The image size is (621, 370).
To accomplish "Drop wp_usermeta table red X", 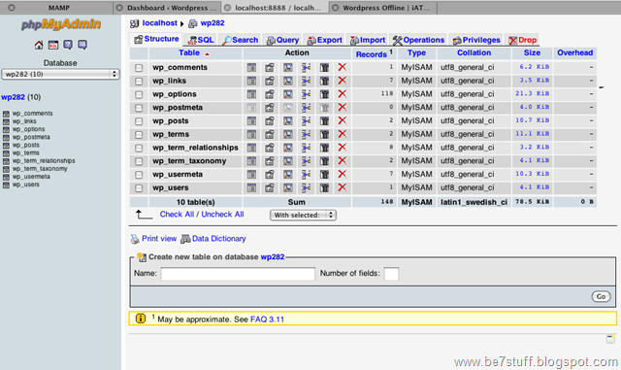I will (343, 175).
